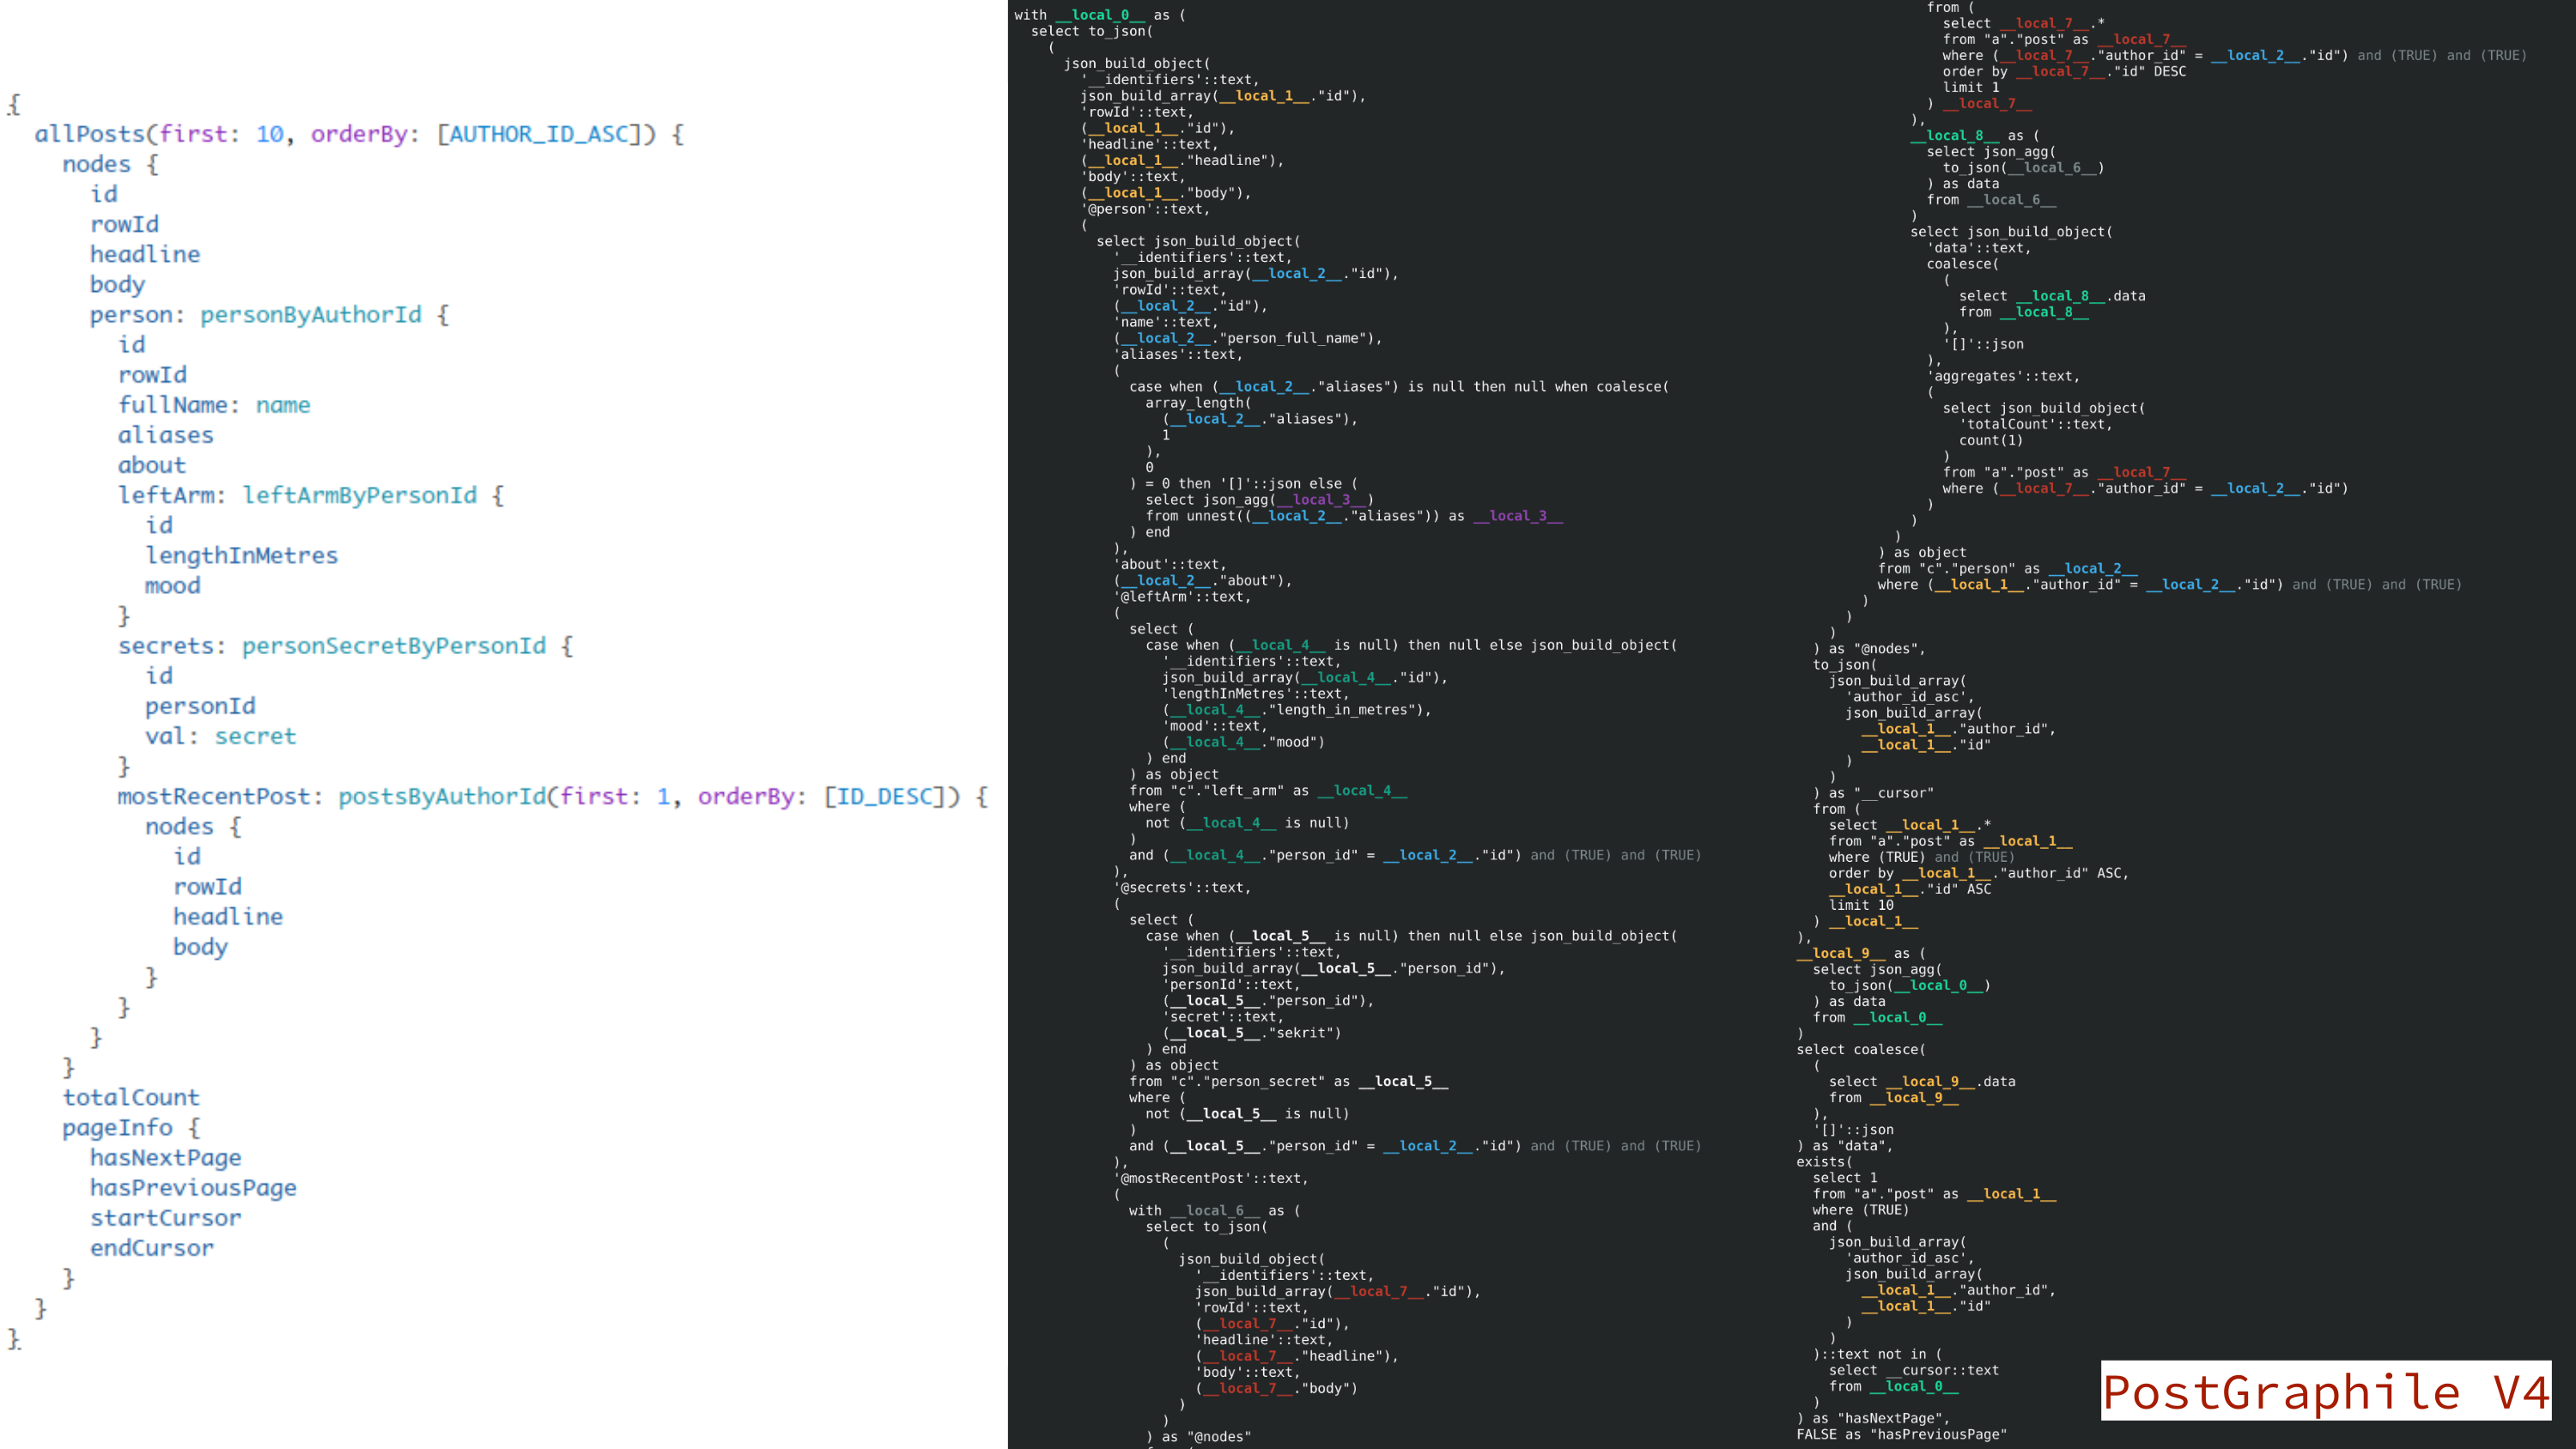Click the 'FALSE as "hasPreviousPage"' SQL line
The image size is (2576, 1449).
[1902, 1435]
